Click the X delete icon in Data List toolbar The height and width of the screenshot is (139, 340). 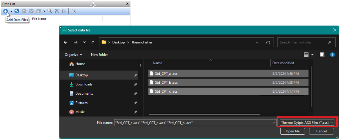pyautogui.click(x=57, y=11)
